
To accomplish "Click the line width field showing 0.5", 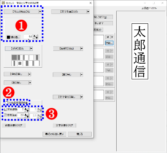I will click(28, 37).
